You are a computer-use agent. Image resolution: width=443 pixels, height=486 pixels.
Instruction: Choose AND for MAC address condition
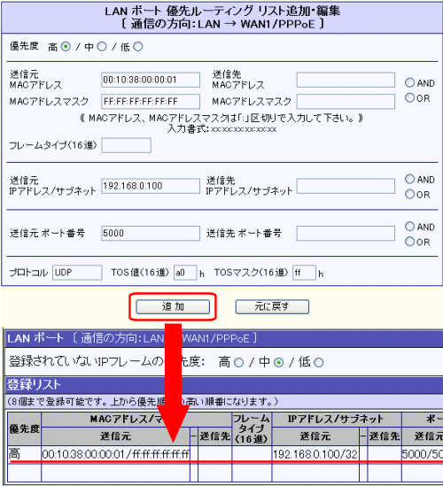pos(410,82)
